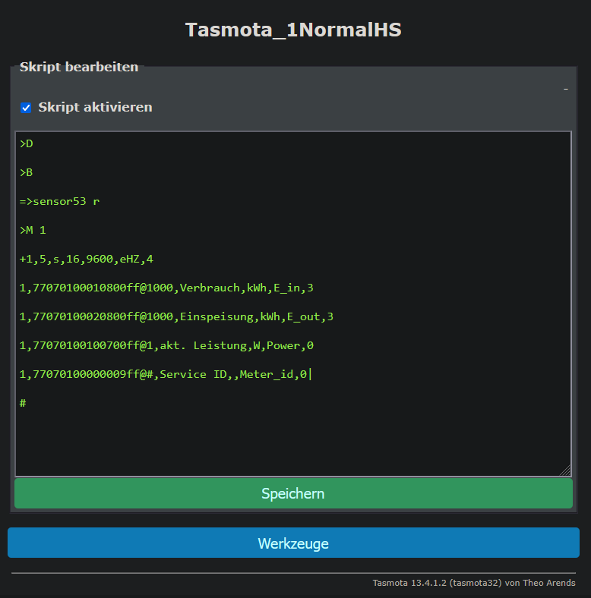Click the Speichern button

point(293,493)
